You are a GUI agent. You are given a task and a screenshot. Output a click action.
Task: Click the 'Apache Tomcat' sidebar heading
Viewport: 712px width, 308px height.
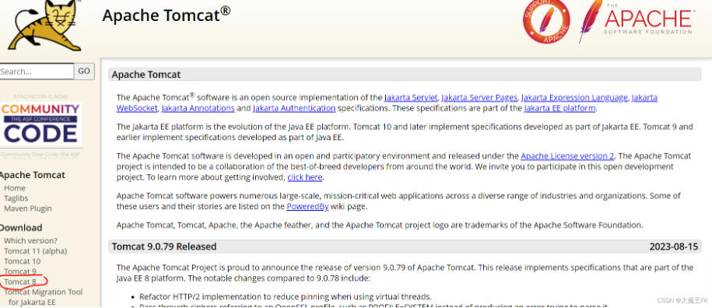(32, 175)
